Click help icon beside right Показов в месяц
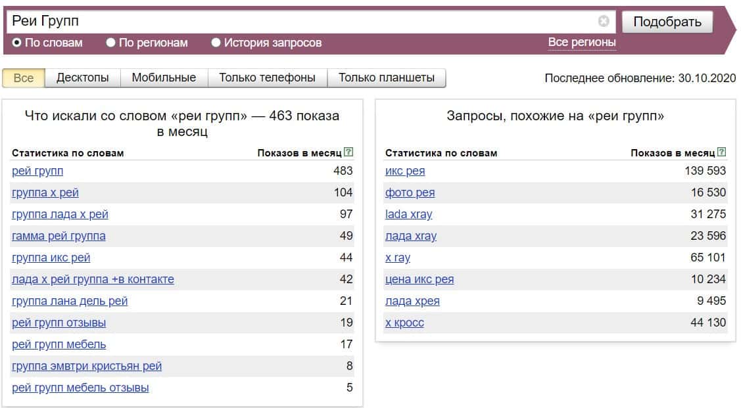Screen dimensions: 741x408 pos(722,152)
